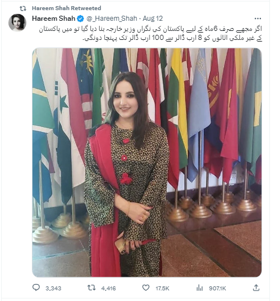Enlarge the photo of woman before flags
Image resolution: width=280 pixels, height=301 pixels.
point(147,162)
